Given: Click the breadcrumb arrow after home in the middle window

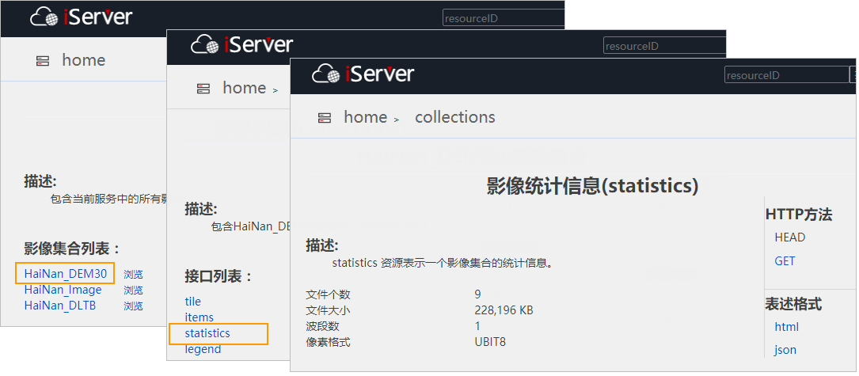Looking at the screenshot, I should point(275,90).
